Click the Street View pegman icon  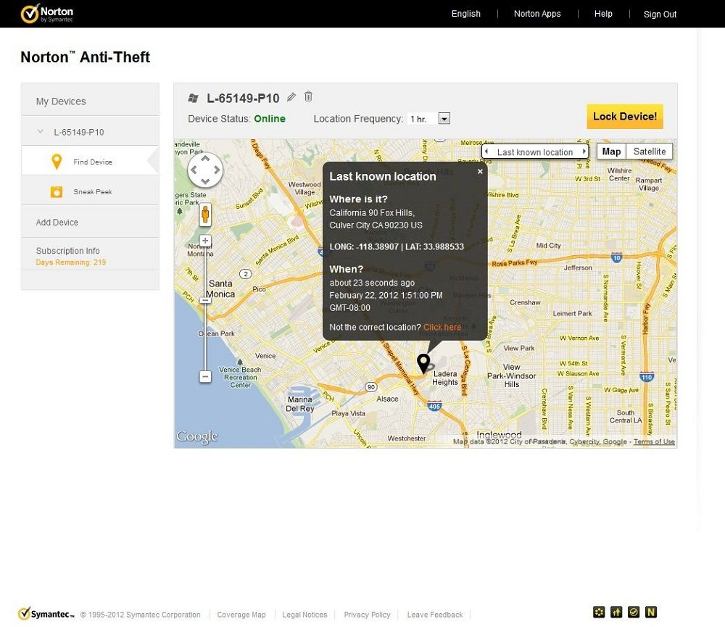pyautogui.click(x=205, y=215)
